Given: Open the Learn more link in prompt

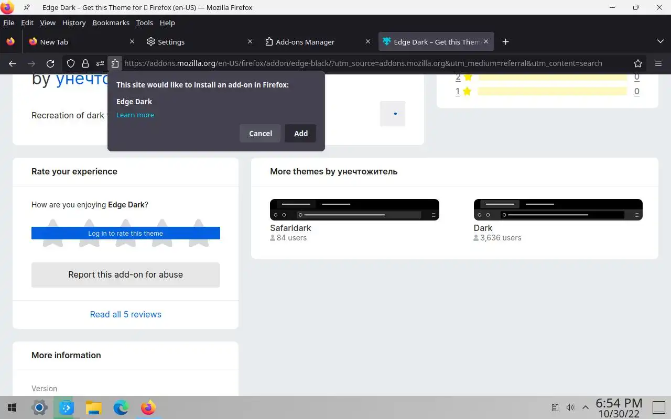Looking at the screenshot, I should pyautogui.click(x=135, y=115).
